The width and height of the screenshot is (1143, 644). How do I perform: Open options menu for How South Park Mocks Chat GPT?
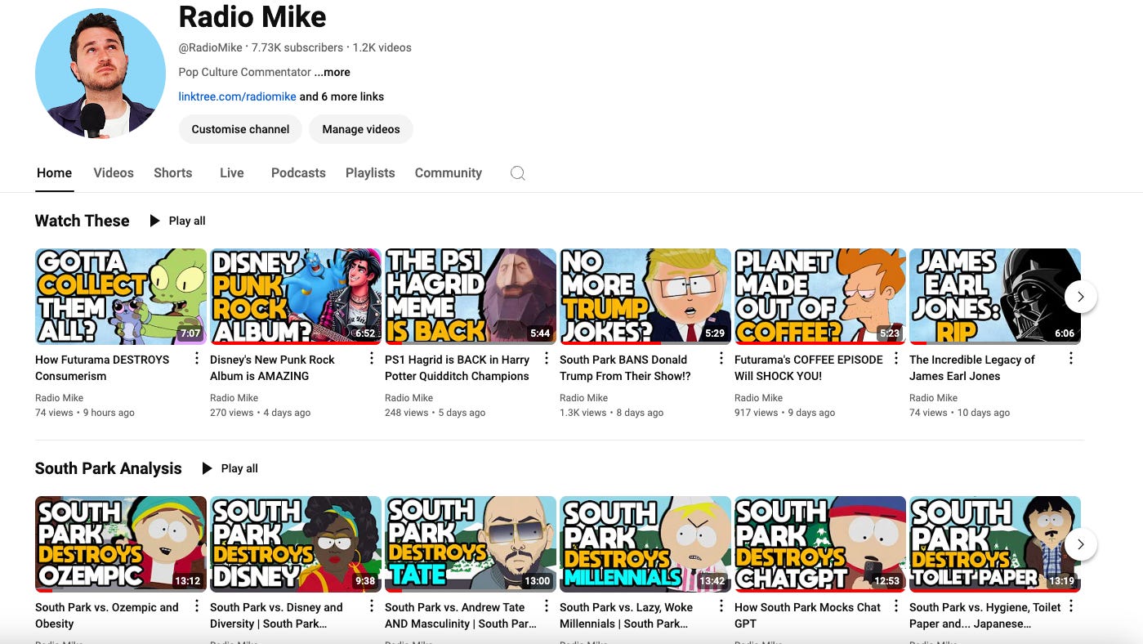click(895, 606)
